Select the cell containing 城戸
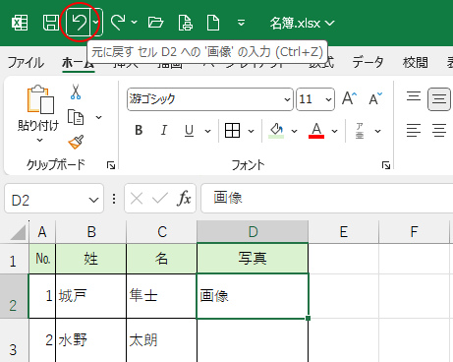This screenshot has width=453, height=362. point(91,296)
